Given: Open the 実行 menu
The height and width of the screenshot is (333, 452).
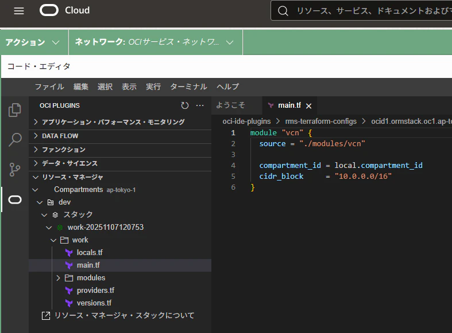Looking at the screenshot, I should 153,87.
